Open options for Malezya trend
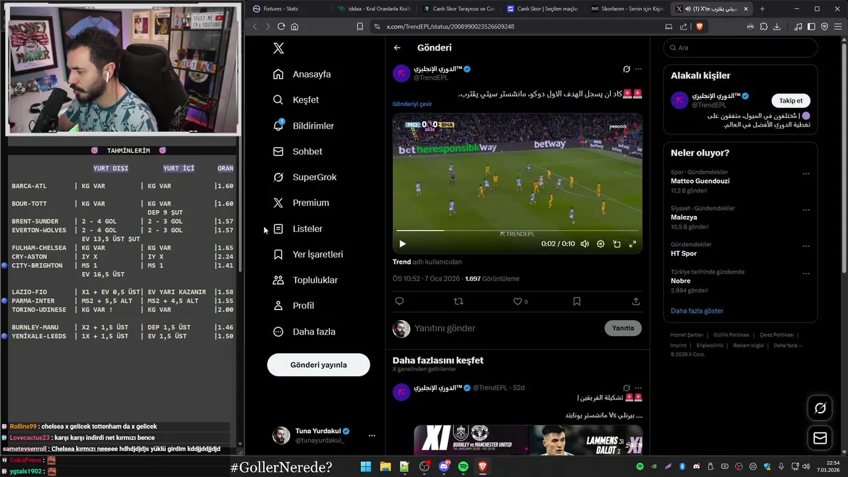This screenshot has width=848, height=477. tap(806, 210)
